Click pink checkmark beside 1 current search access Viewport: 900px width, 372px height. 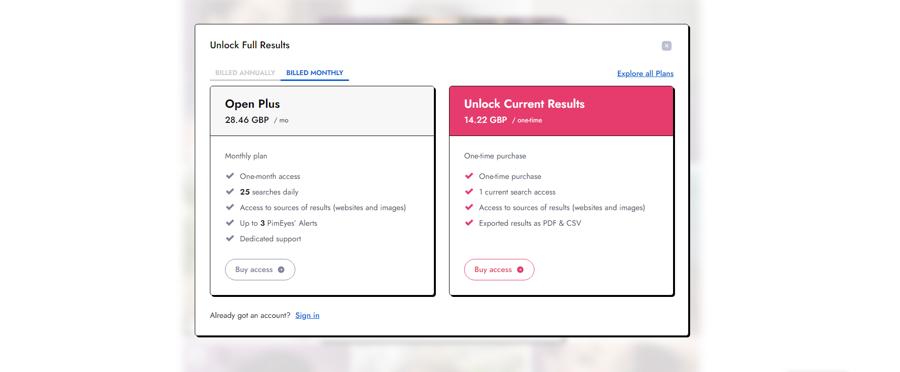point(469,192)
